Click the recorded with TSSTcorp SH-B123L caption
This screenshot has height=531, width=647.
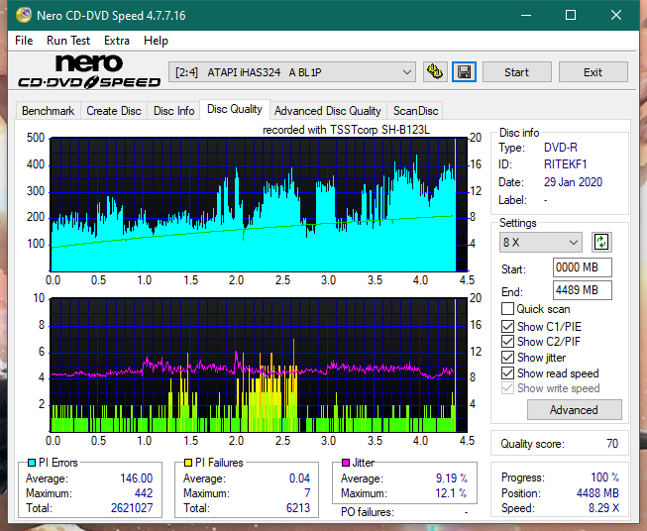coord(346,130)
